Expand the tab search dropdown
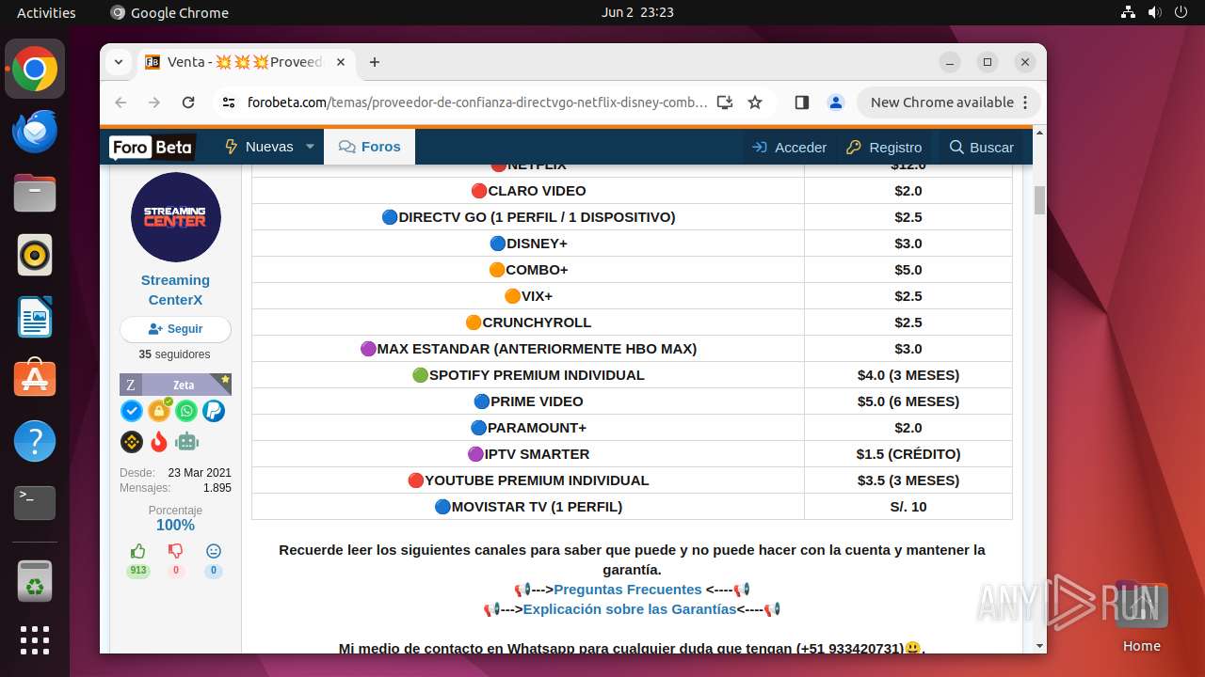 coord(119,62)
